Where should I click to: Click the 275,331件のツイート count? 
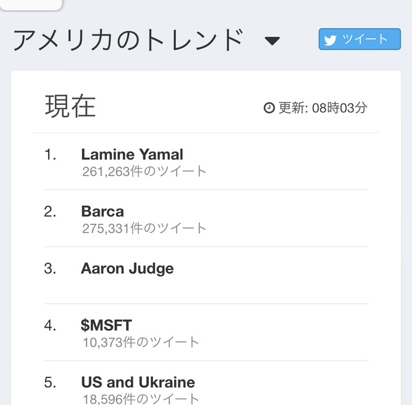145,228
